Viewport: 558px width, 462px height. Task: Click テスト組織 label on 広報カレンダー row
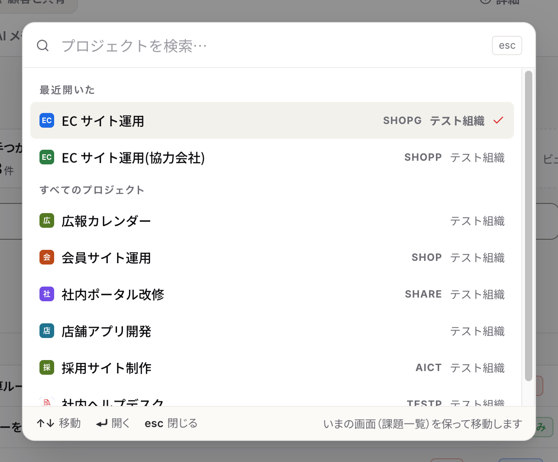click(477, 221)
